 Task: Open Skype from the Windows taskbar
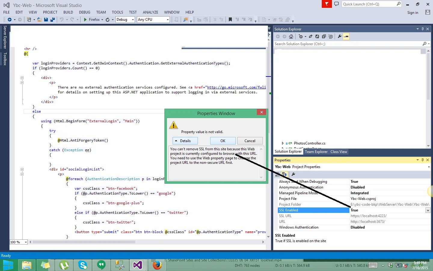point(83,265)
